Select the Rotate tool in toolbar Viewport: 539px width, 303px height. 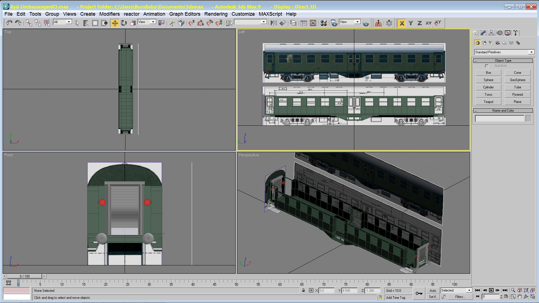coord(124,23)
